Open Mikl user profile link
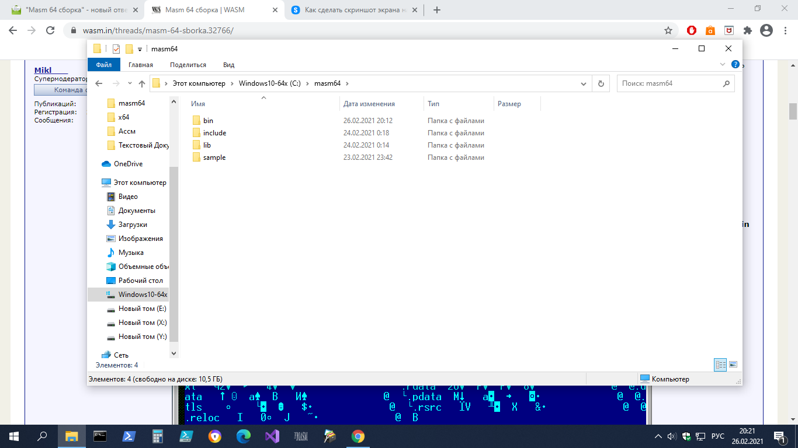 pos(43,71)
